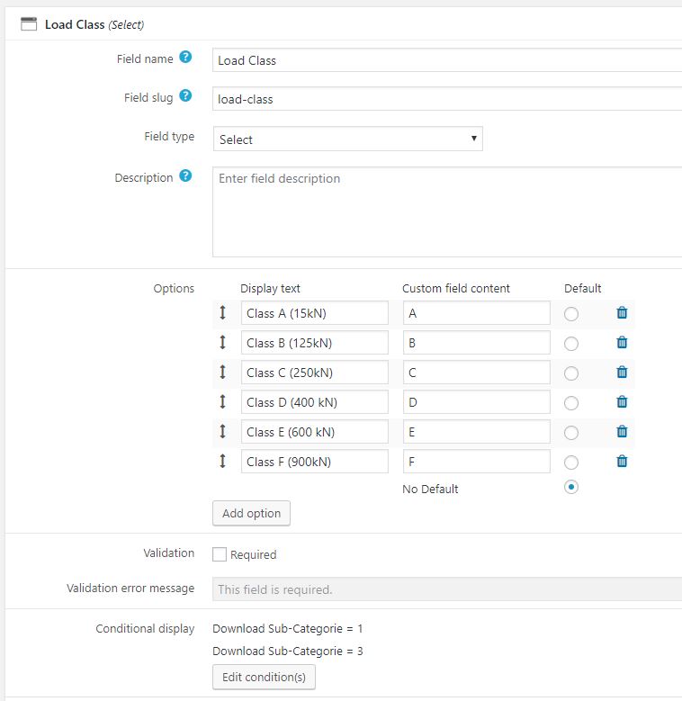Grab the reorder handle for Class B
Screen dimensions: 682x701
(x=223, y=343)
